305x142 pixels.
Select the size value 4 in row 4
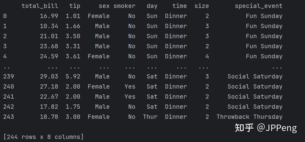coord(207,56)
